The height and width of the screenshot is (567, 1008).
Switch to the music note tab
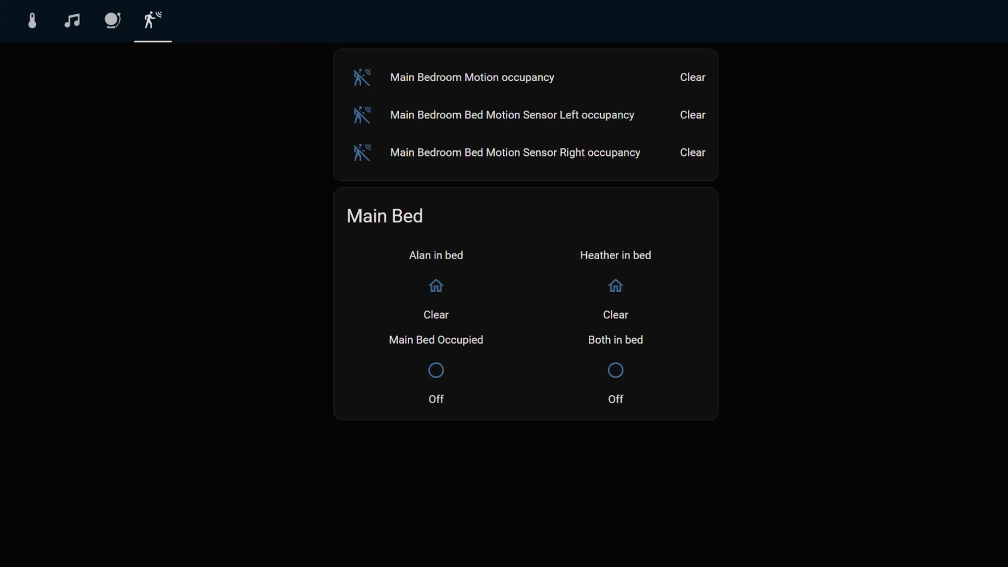pyautogui.click(x=72, y=21)
